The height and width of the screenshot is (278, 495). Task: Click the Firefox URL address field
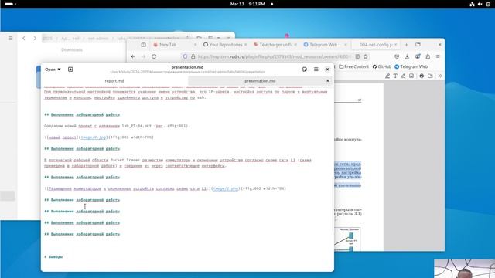[x=274, y=56]
